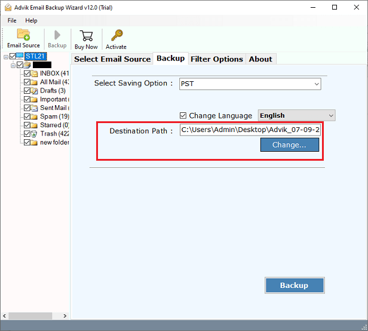This screenshot has height=331, width=368.
Task: Switch to Select Email Source tab
Action: 112,59
